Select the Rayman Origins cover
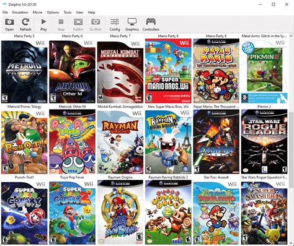The image size is (294, 246). tap(120, 143)
